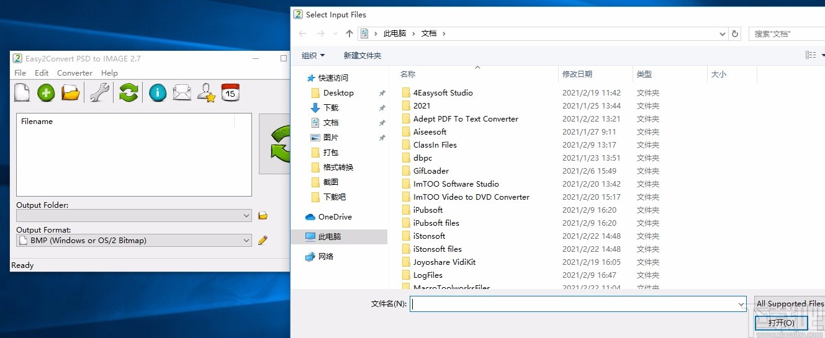The height and width of the screenshot is (338, 825).
Task: Click 此电脑 breadcrumb in address bar
Action: pos(395,33)
